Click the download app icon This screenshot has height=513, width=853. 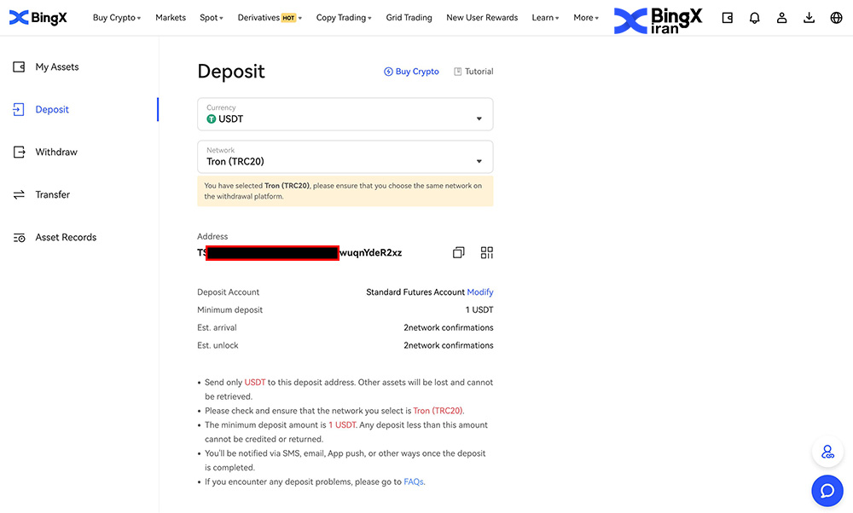(x=809, y=18)
